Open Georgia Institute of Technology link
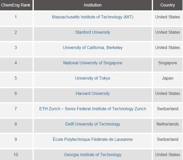 (x=93, y=155)
